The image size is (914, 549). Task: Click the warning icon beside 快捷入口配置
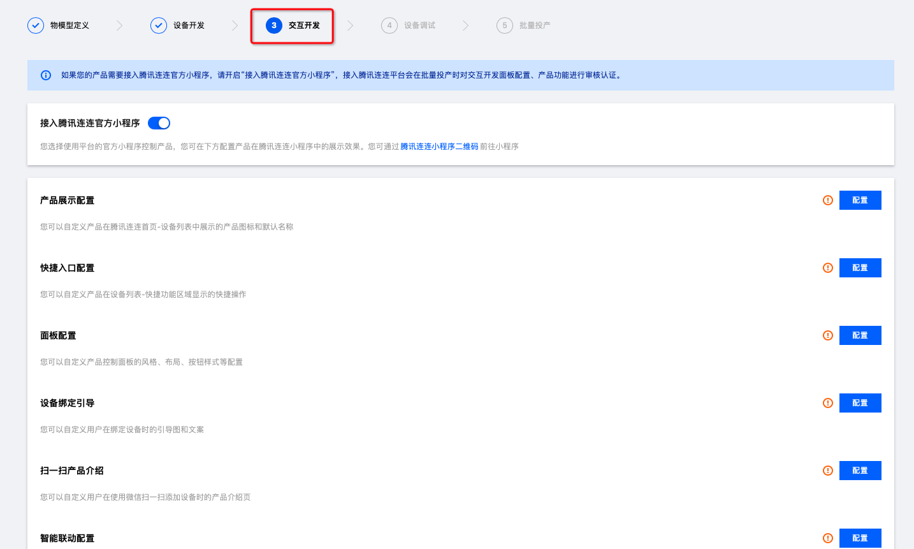click(828, 268)
